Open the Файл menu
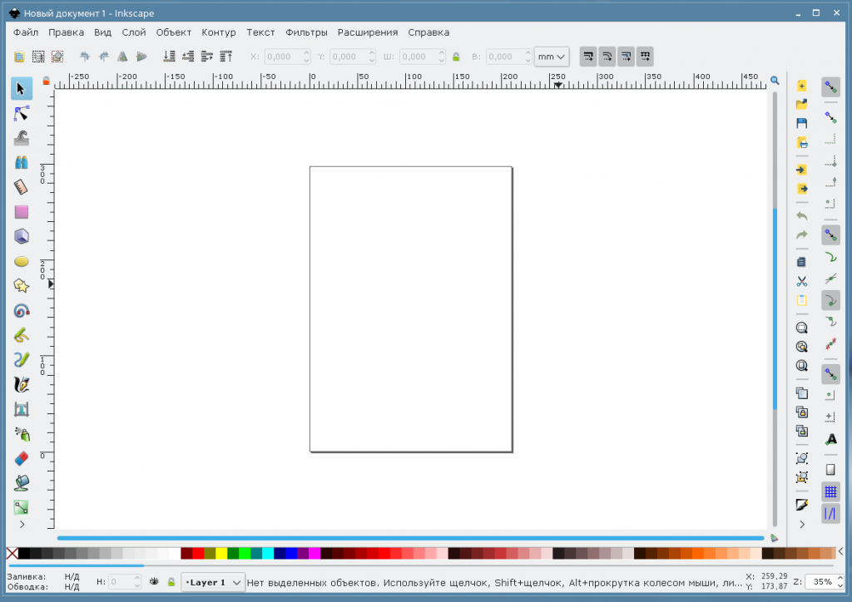The width and height of the screenshot is (852, 602). tap(26, 32)
